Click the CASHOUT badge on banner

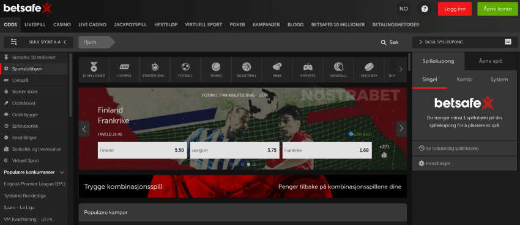[360, 134]
